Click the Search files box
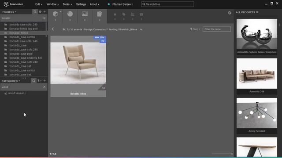 click(167, 4)
